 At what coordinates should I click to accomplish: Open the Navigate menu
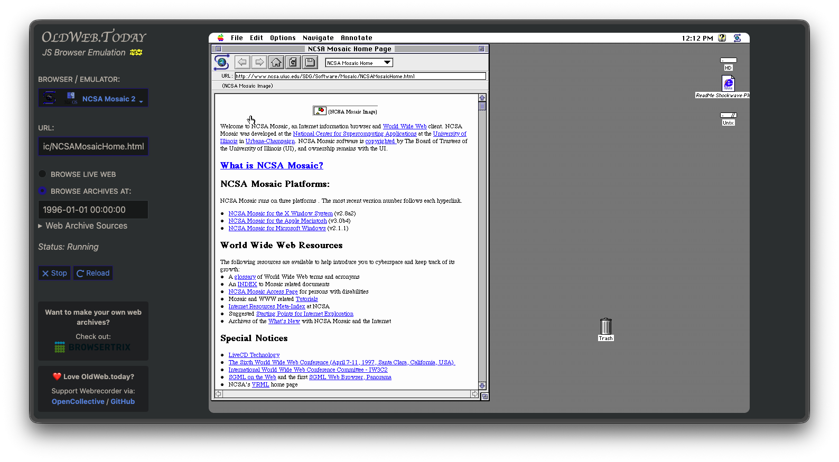pyautogui.click(x=318, y=38)
